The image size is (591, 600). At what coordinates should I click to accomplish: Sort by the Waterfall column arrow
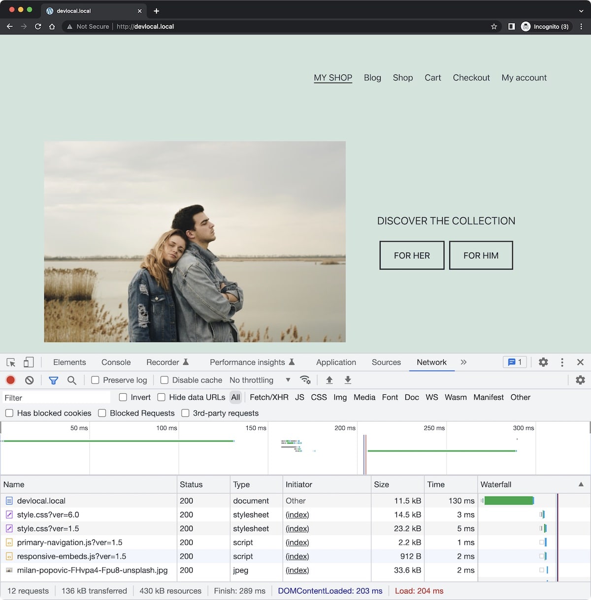click(x=581, y=484)
